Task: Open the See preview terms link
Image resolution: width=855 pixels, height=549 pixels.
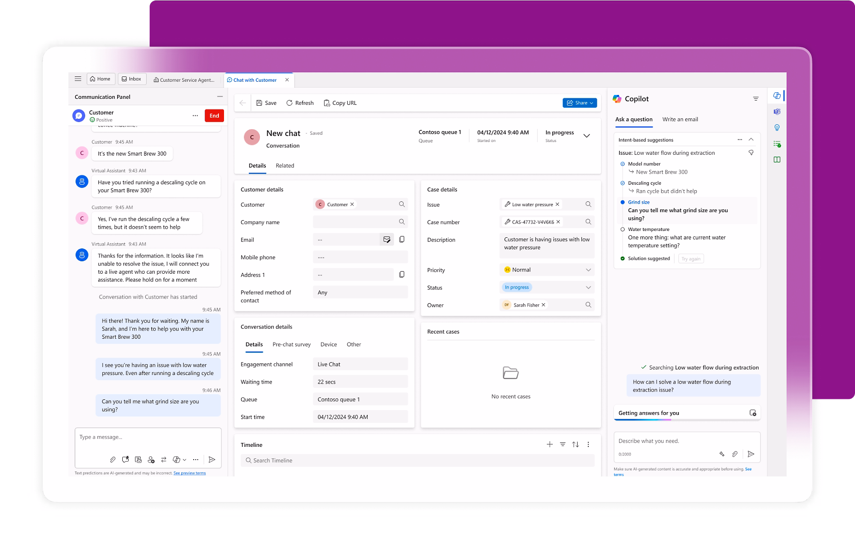Action: pos(189,473)
